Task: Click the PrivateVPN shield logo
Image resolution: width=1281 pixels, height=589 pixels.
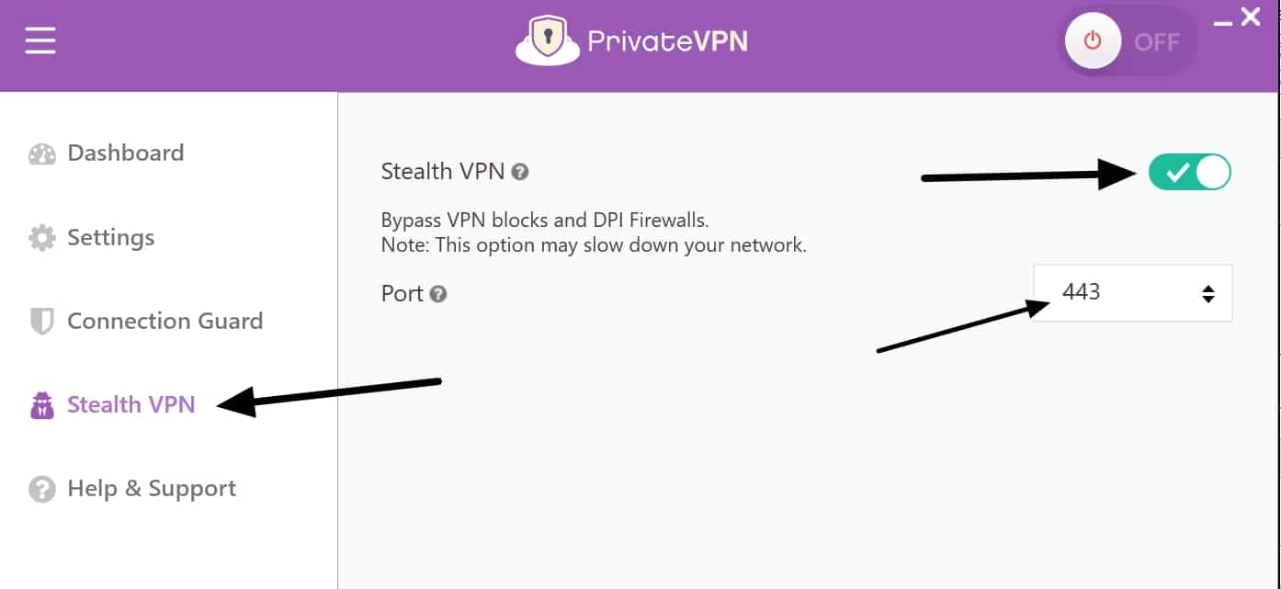Action: 548,42
